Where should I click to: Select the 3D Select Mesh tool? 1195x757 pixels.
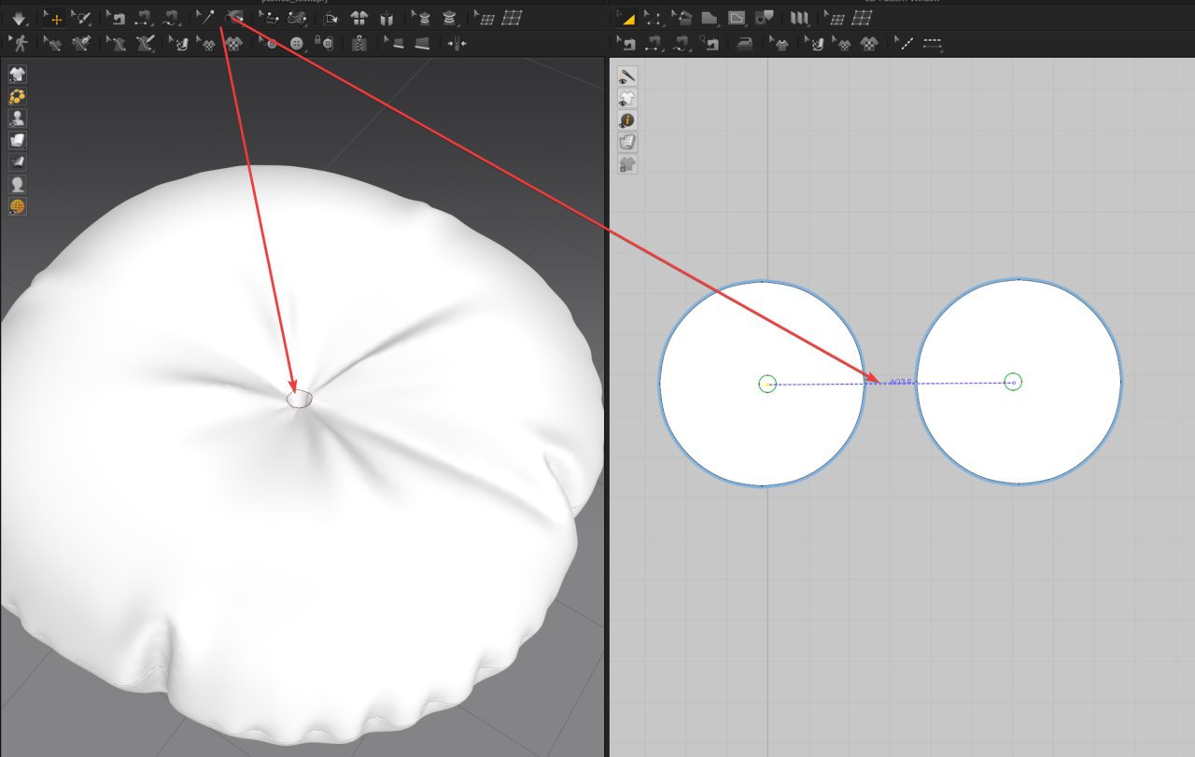pos(82,18)
